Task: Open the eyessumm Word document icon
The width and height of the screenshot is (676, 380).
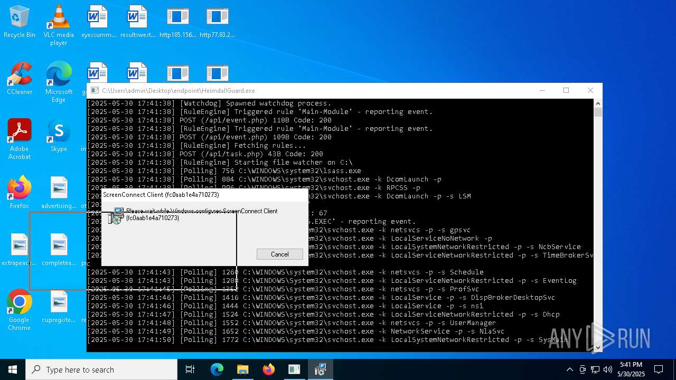Action: (98, 22)
